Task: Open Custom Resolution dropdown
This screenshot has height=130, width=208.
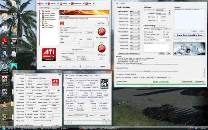Action: pos(161,10)
